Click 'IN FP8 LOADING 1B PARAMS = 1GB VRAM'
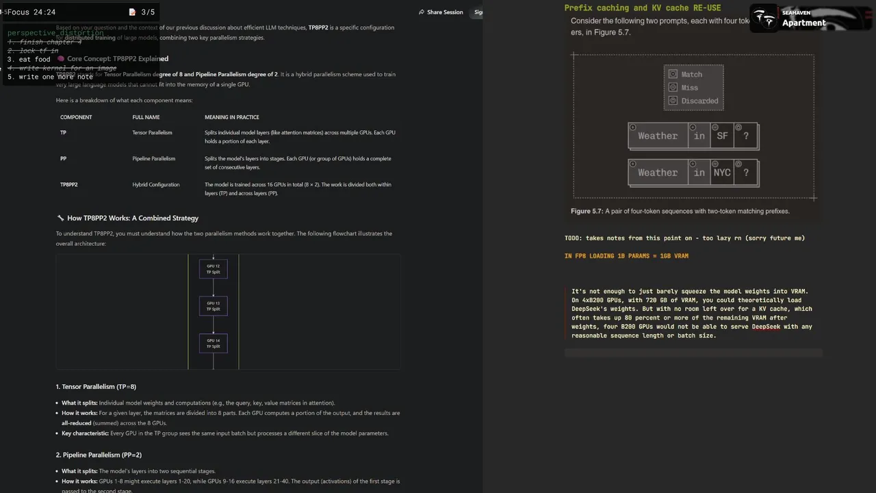The height and width of the screenshot is (493, 876). click(x=626, y=256)
